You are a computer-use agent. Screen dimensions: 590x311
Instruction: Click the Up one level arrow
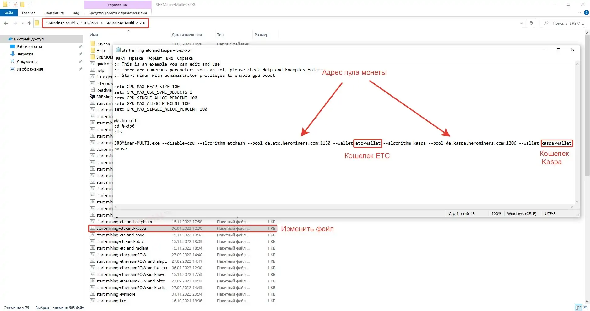[29, 23]
